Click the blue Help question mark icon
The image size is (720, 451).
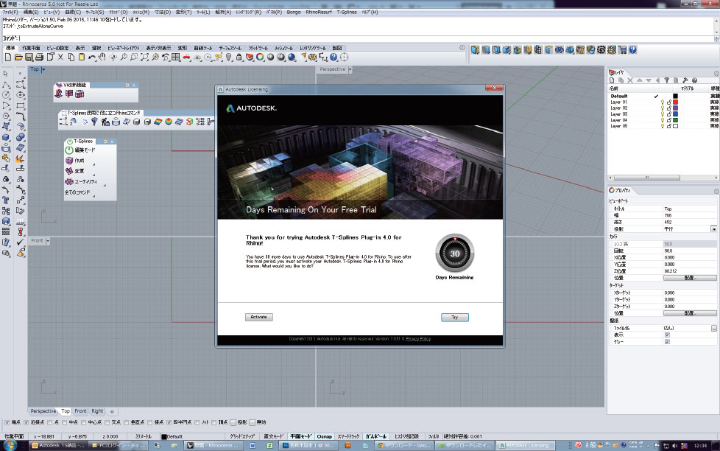[x=333, y=57]
